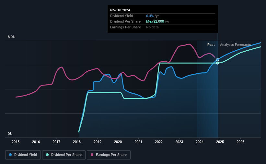266x164 pixels.
Task: Click the 2022 x-axis label
Action: click(x=159, y=142)
